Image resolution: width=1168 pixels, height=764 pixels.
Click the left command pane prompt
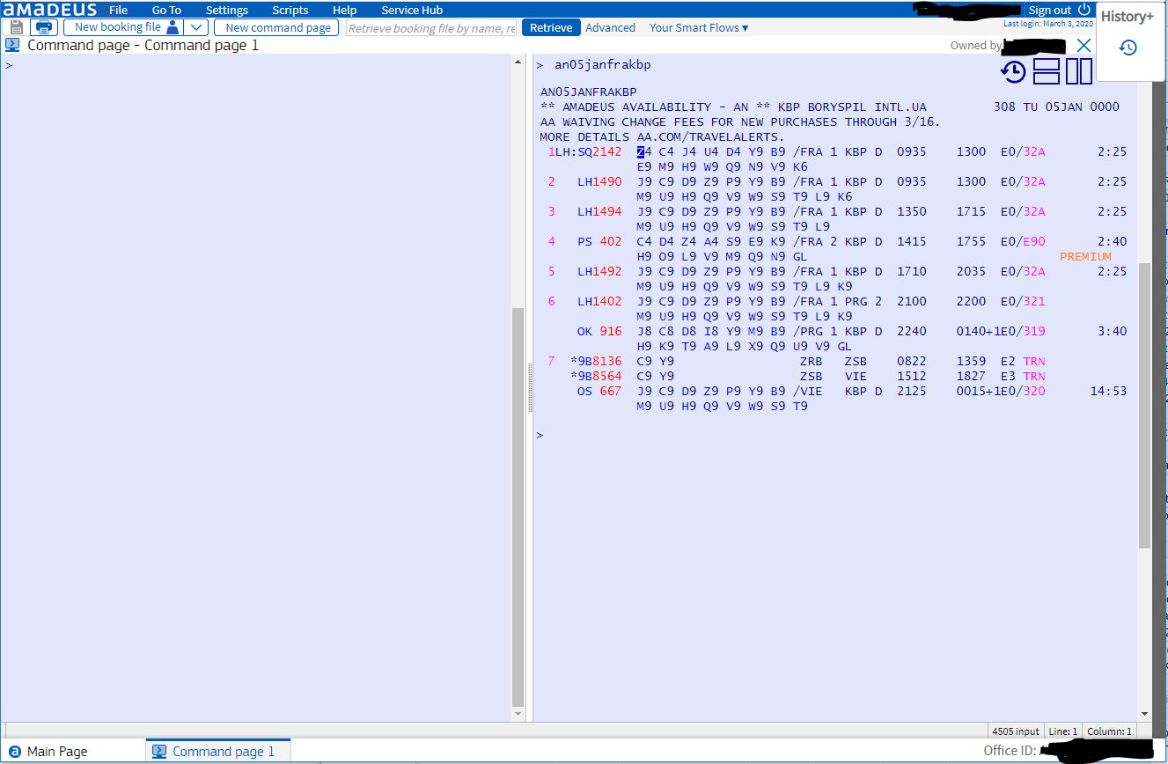9,65
